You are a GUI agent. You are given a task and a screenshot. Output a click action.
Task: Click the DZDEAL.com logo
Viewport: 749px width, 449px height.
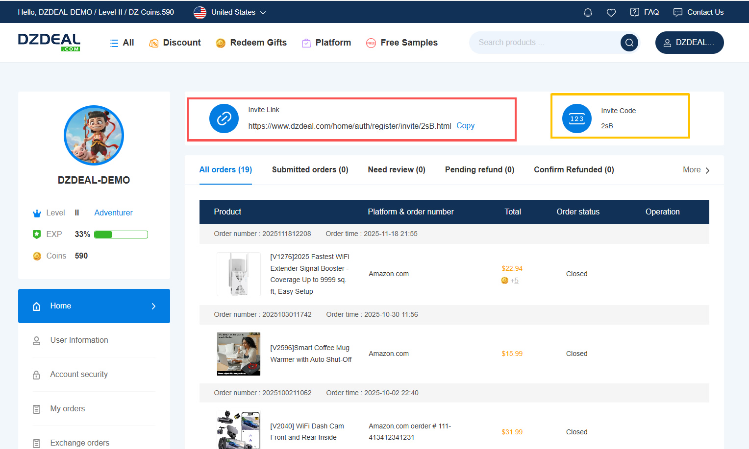click(49, 42)
